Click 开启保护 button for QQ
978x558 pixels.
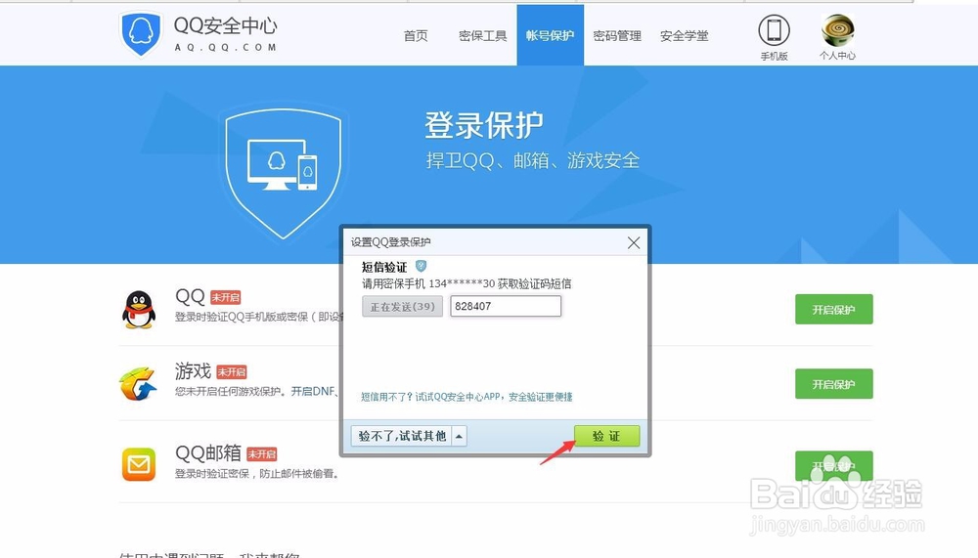click(834, 309)
